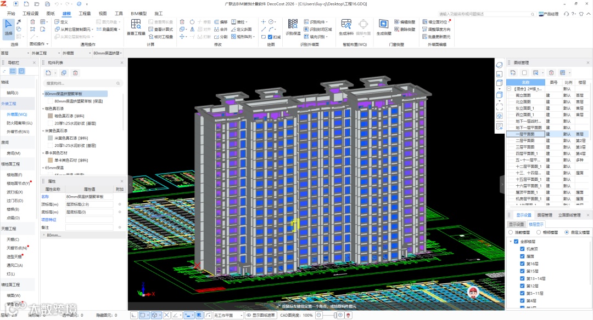Click 查看计算式 in 计算 group
Image resolution: width=593 pixels, height=320 pixels.
coord(161,30)
